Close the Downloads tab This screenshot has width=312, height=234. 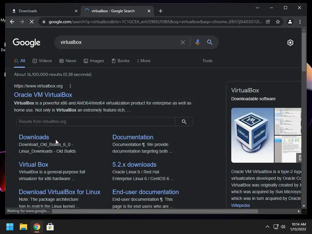pos(76,11)
